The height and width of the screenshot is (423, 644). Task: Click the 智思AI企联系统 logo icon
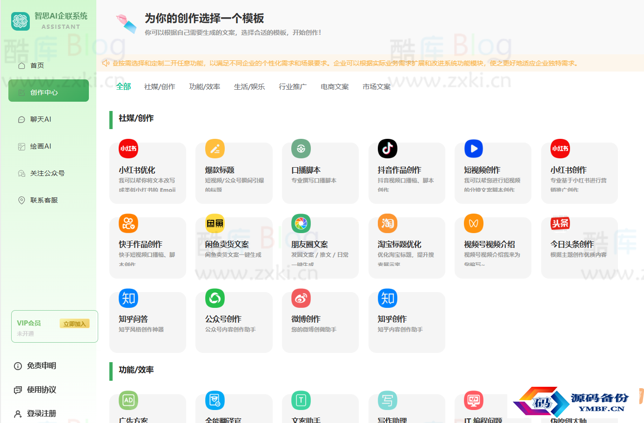(x=20, y=21)
